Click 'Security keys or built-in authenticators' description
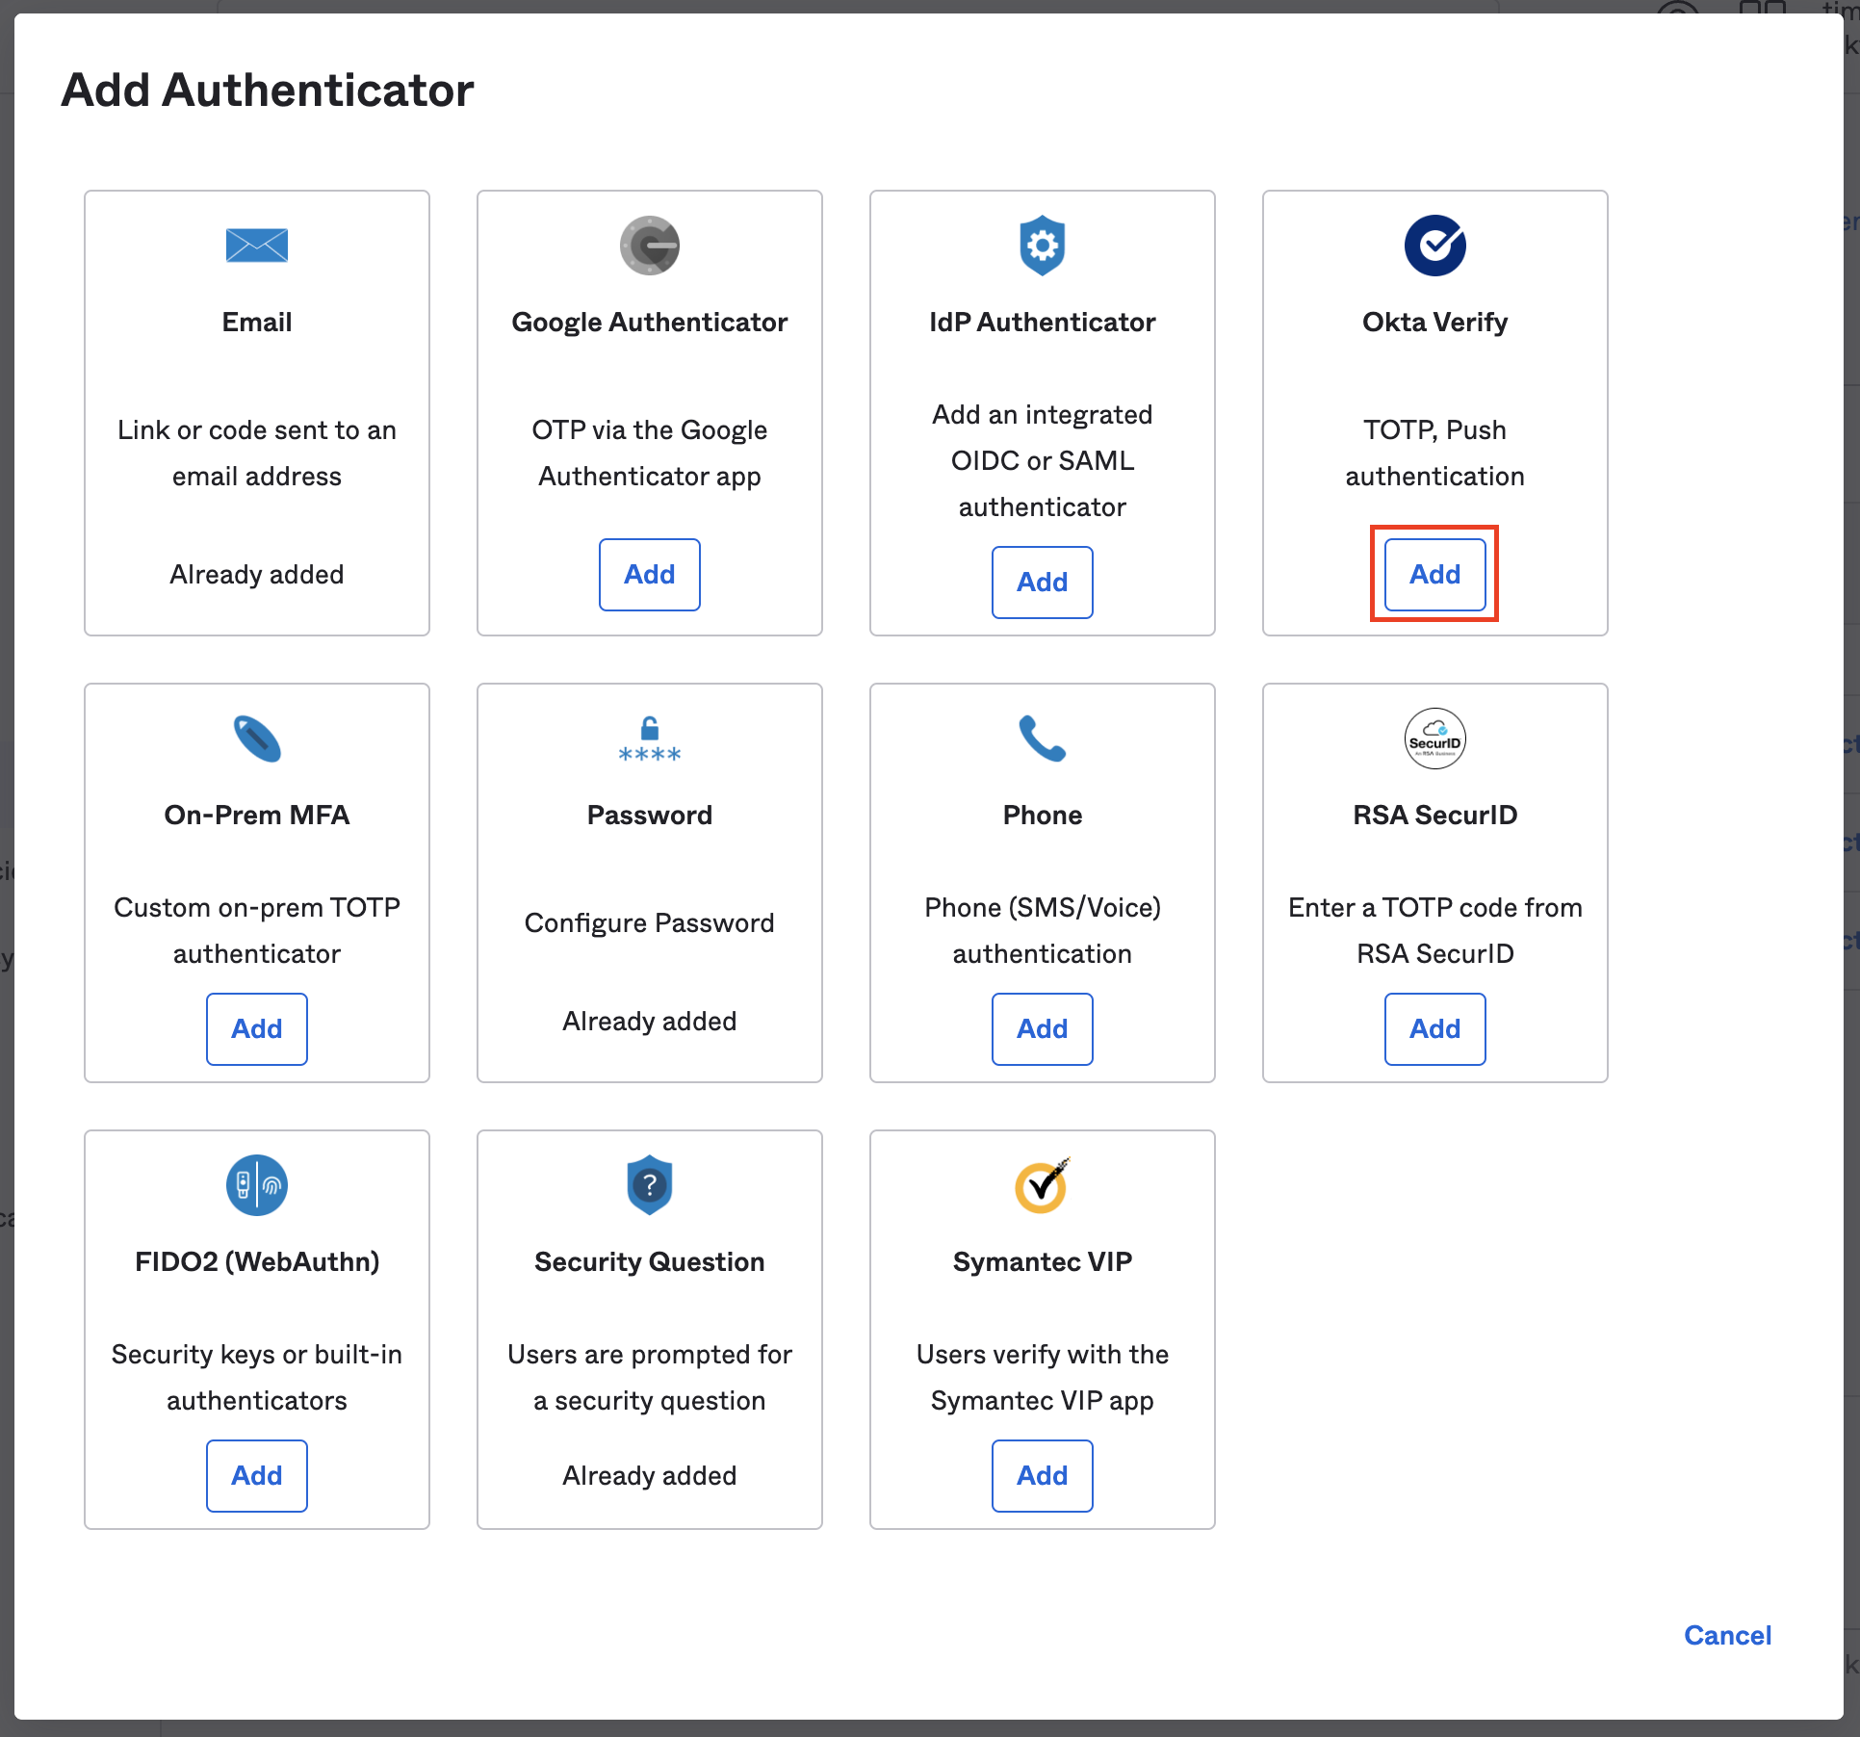The width and height of the screenshot is (1860, 1737). coord(257,1378)
